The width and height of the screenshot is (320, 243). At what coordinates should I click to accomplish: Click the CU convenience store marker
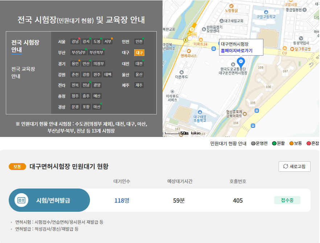(x=285, y=48)
